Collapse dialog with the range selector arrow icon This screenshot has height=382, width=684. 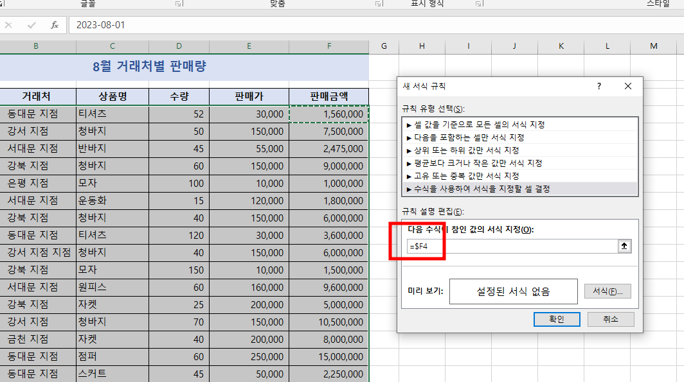point(624,246)
